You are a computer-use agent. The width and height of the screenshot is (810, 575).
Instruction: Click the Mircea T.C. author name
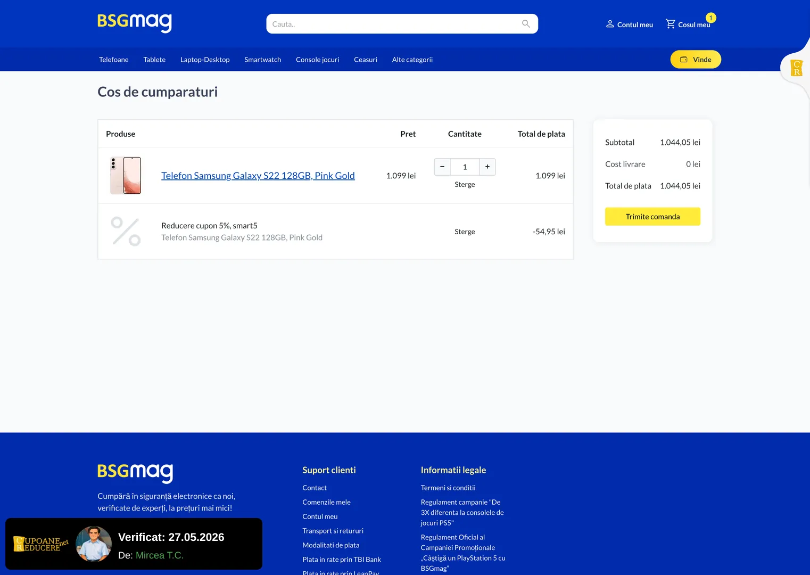(160, 555)
